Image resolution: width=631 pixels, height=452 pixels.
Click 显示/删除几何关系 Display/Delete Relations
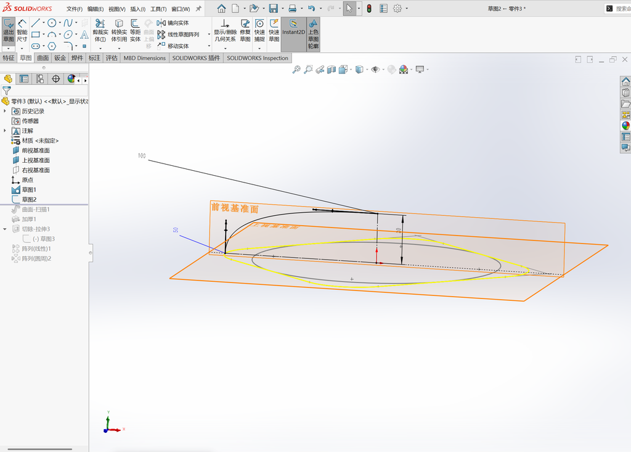tap(225, 31)
